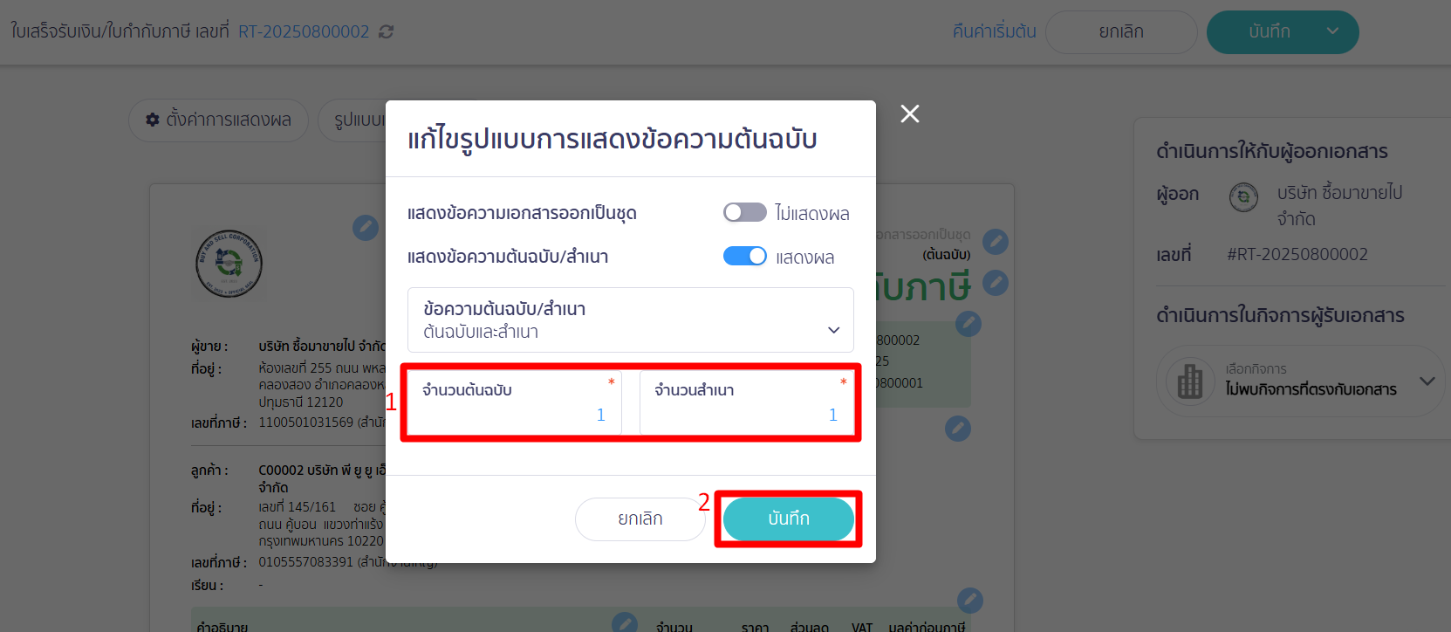
Task: Enable the แสดงข้อความเอกสารออกเป็นชุด toggle
Action: tap(744, 212)
